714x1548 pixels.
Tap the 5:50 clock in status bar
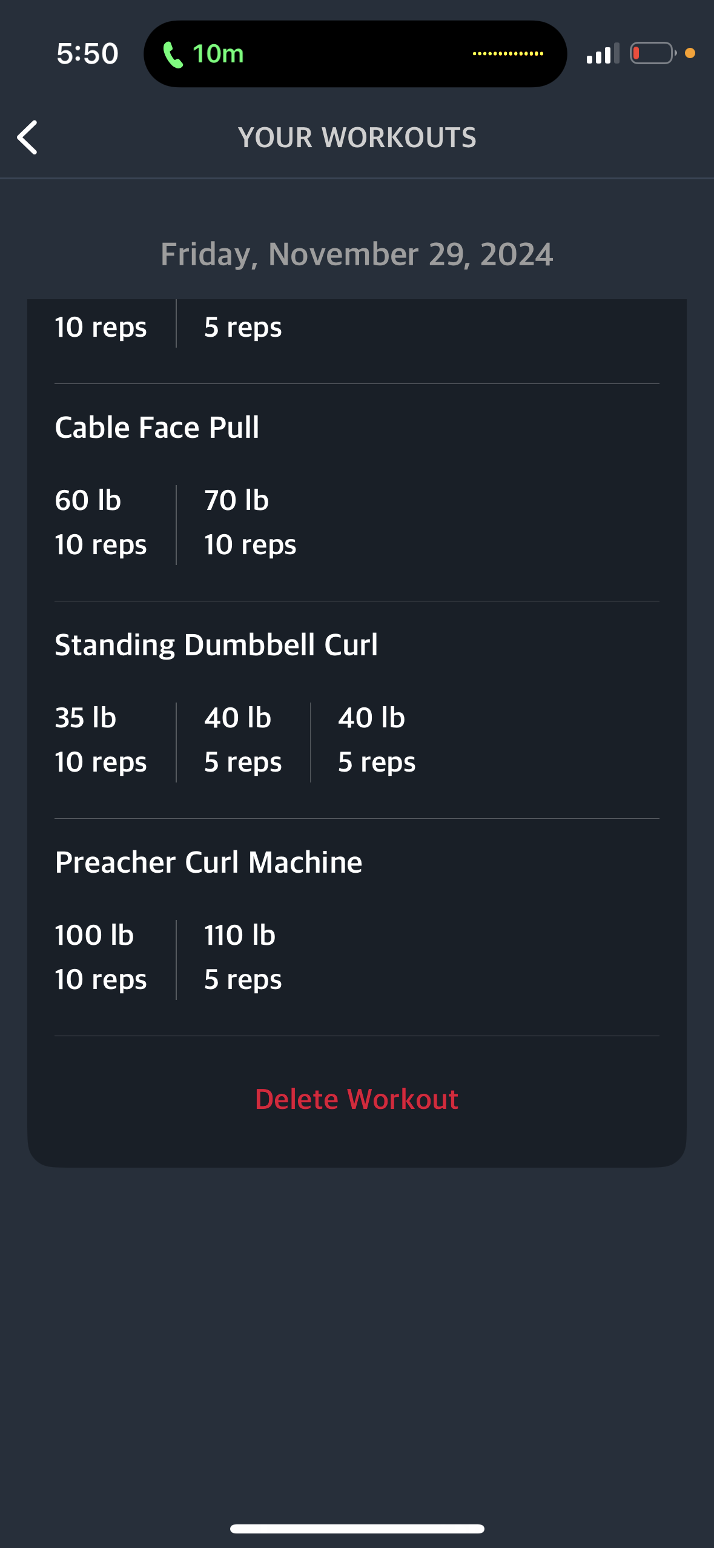pos(87,54)
